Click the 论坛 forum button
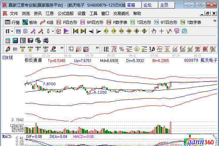219x146 pixels. tap(150, 5)
